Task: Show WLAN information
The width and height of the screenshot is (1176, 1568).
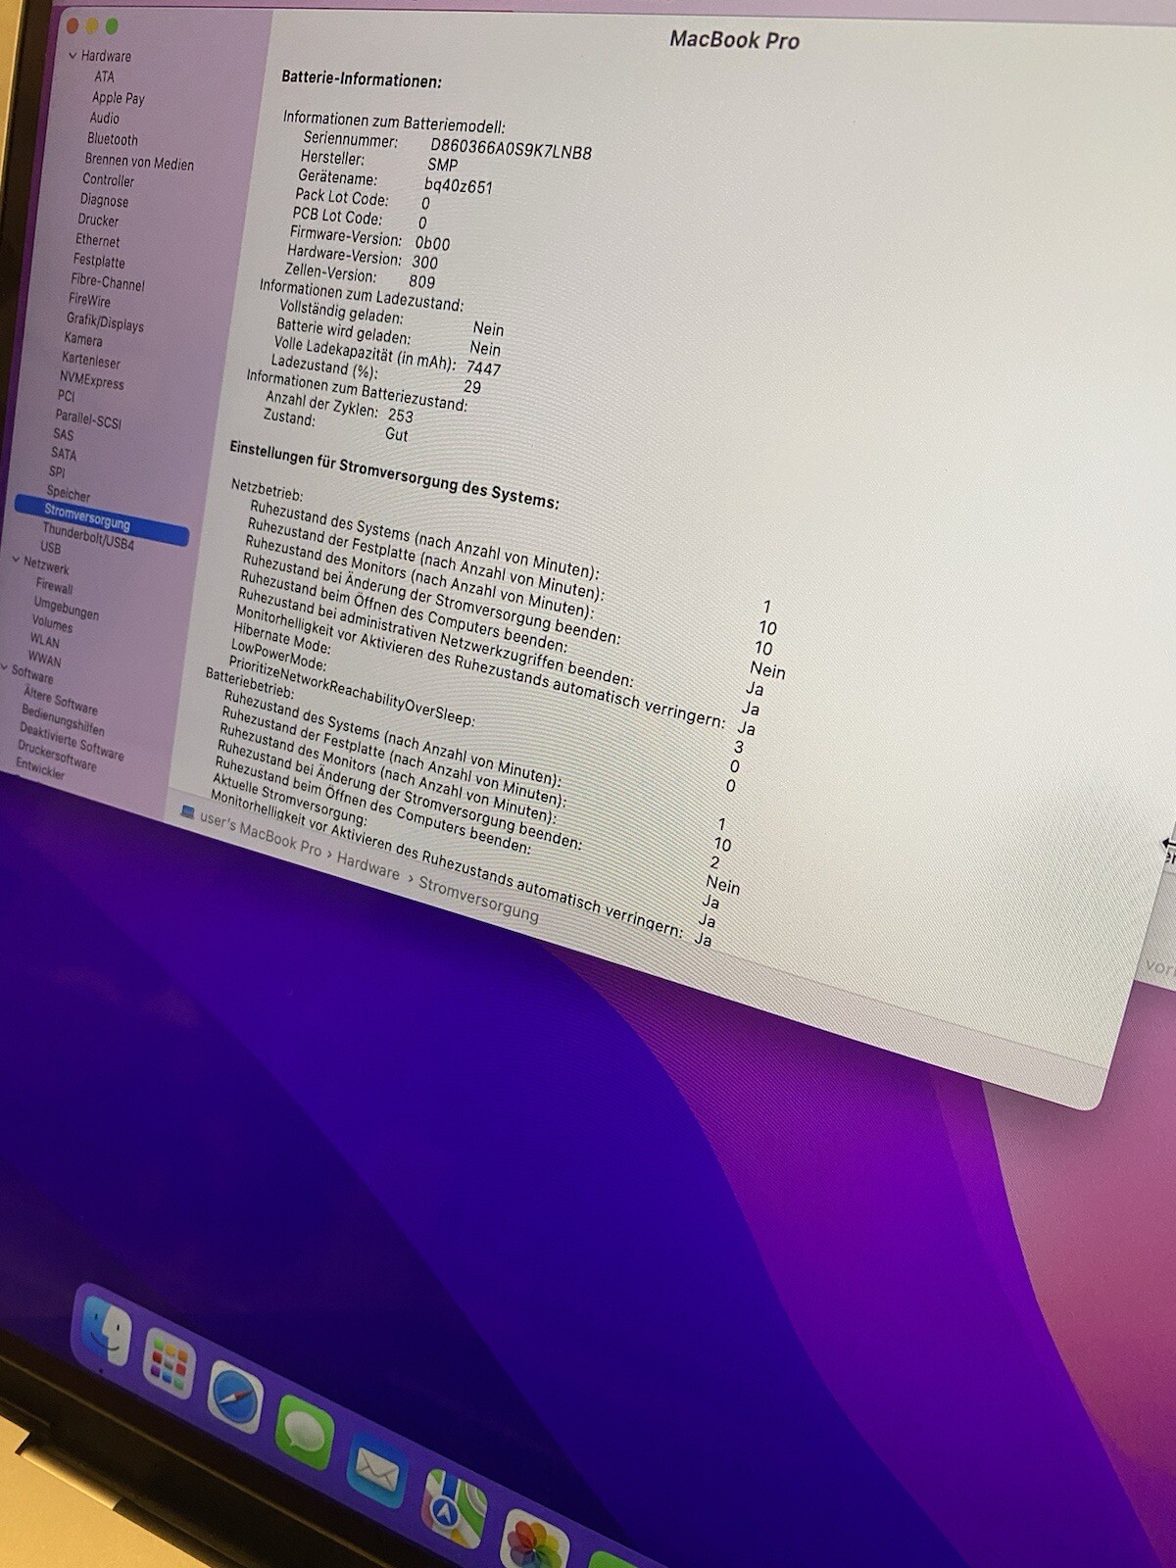Action: pos(44,641)
